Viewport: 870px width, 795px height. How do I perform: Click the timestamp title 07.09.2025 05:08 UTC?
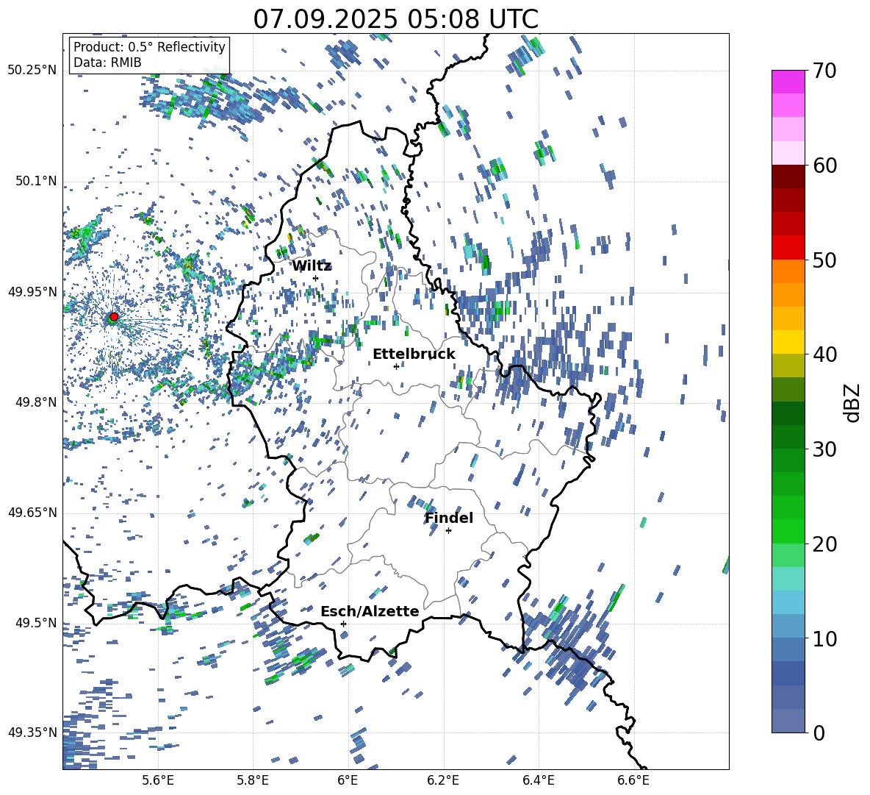tap(395, 19)
